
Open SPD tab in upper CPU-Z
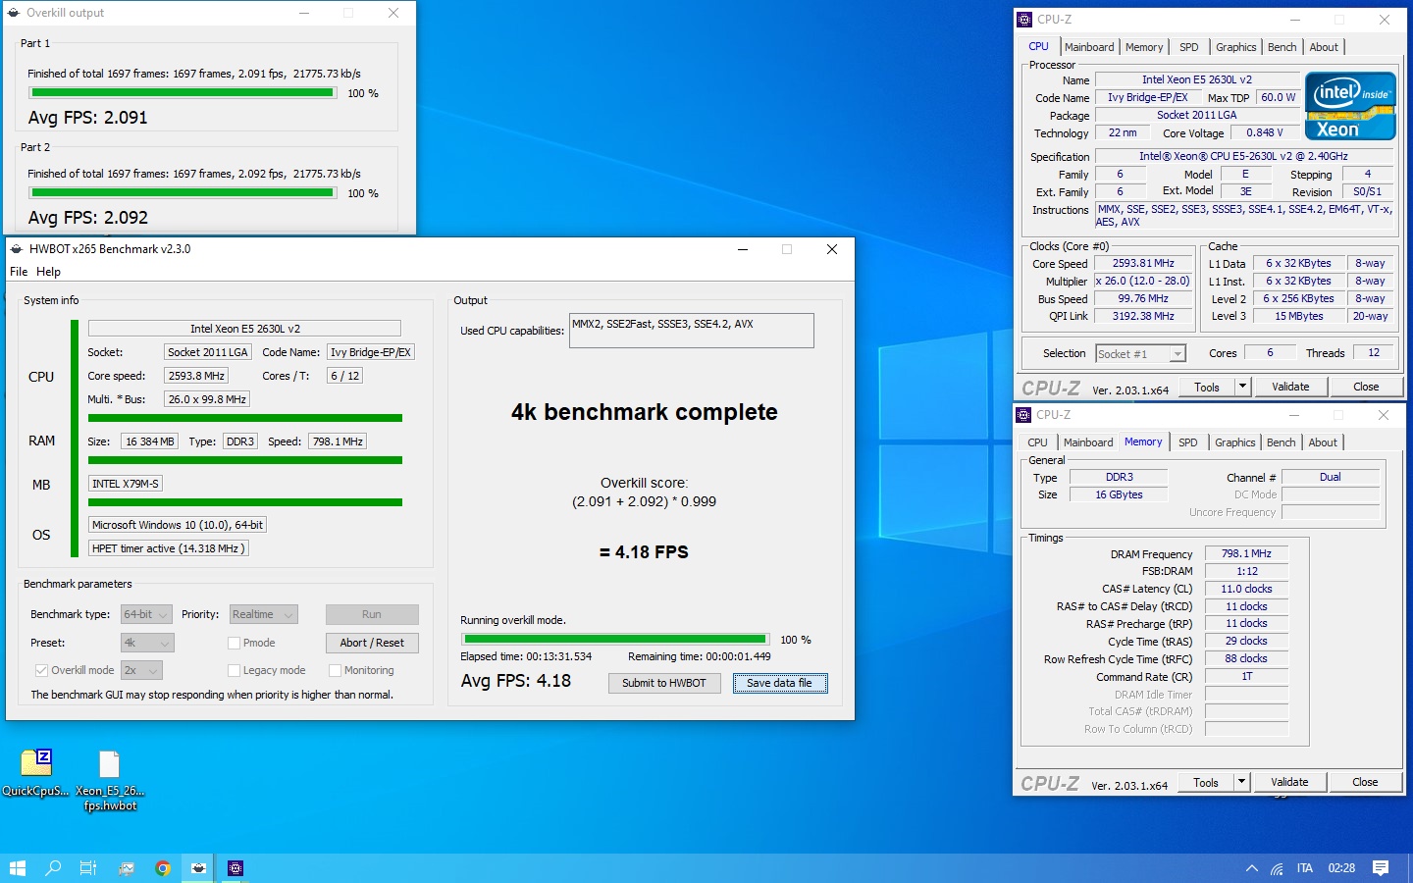point(1189,47)
